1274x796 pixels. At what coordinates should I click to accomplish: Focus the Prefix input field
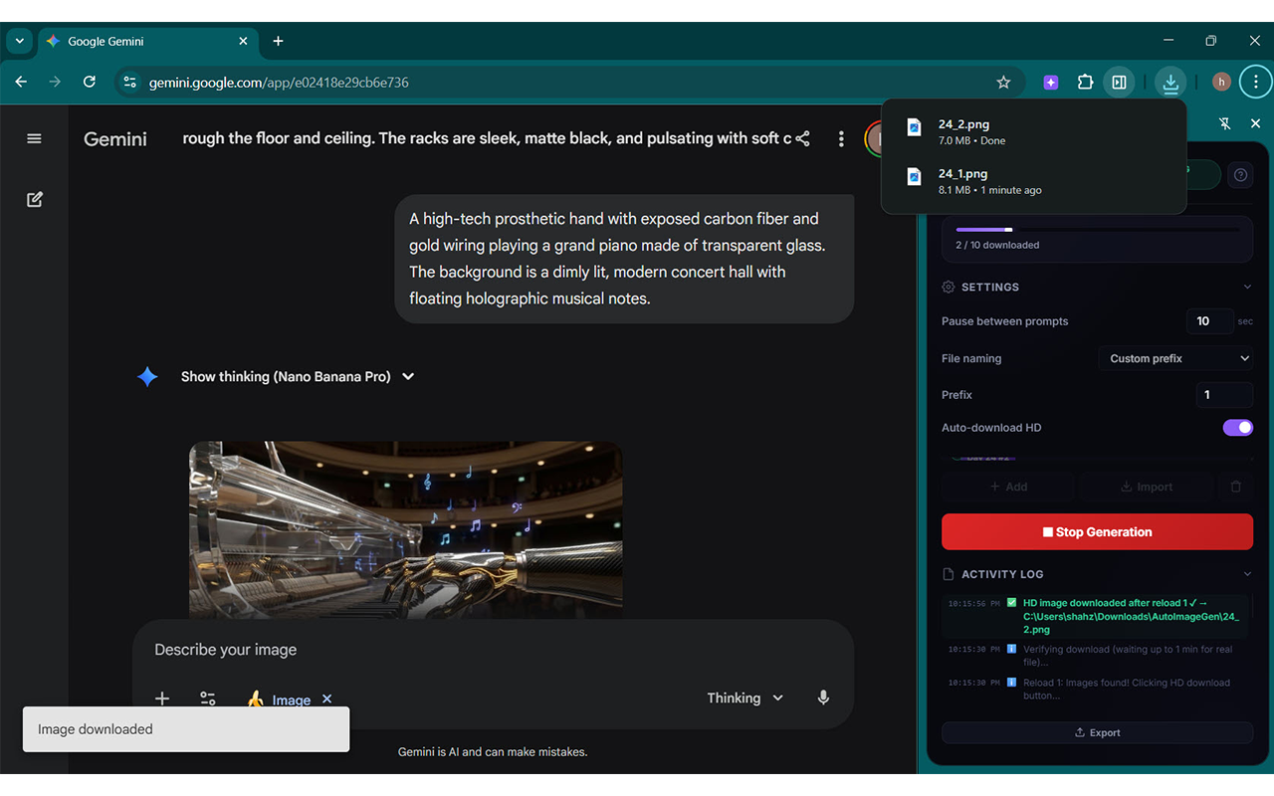coord(1224,394)
